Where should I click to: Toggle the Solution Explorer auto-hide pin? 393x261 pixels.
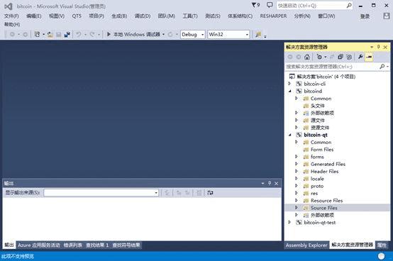[x=379, y=47]
